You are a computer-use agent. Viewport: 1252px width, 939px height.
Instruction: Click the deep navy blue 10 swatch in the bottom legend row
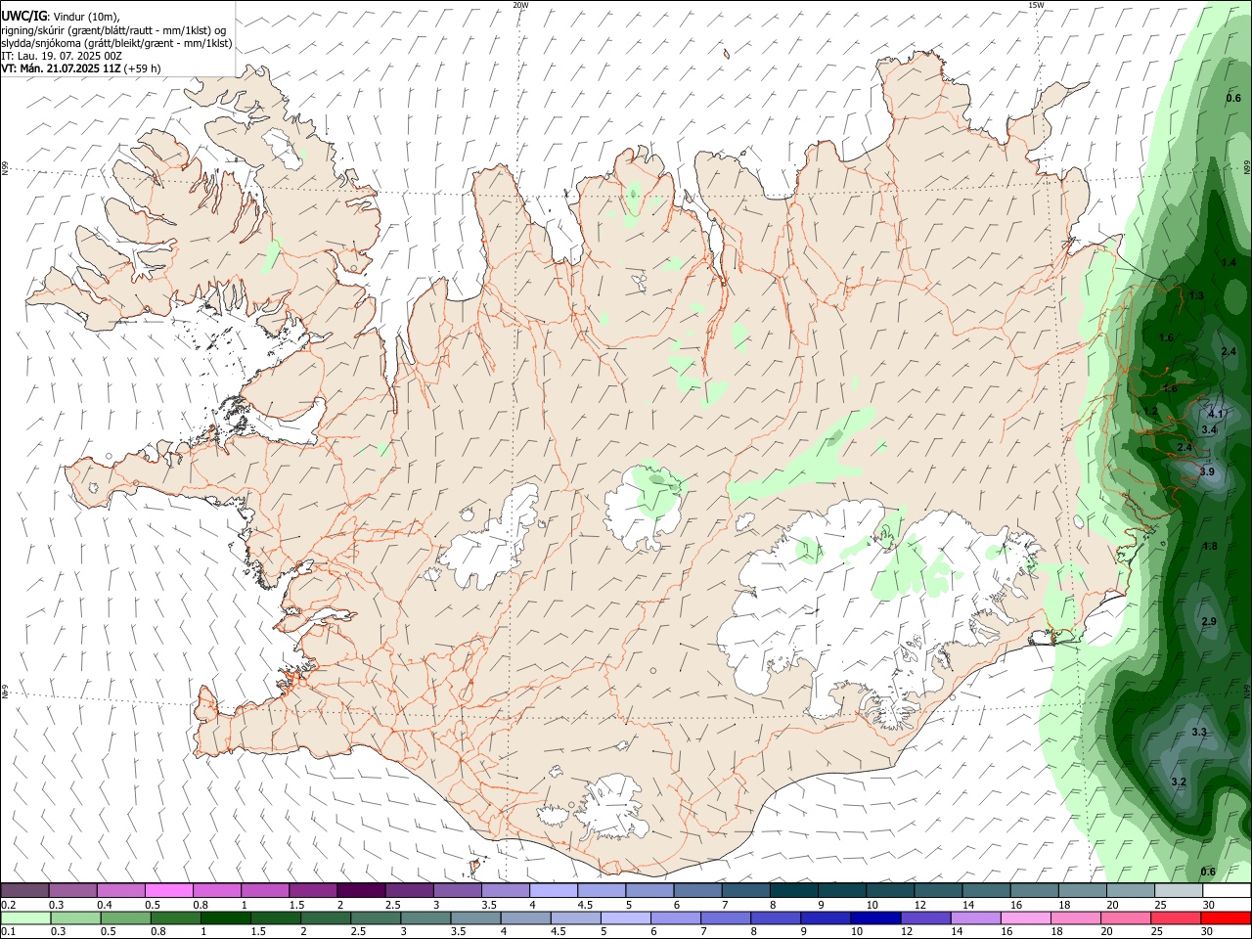tap(875, 917)
